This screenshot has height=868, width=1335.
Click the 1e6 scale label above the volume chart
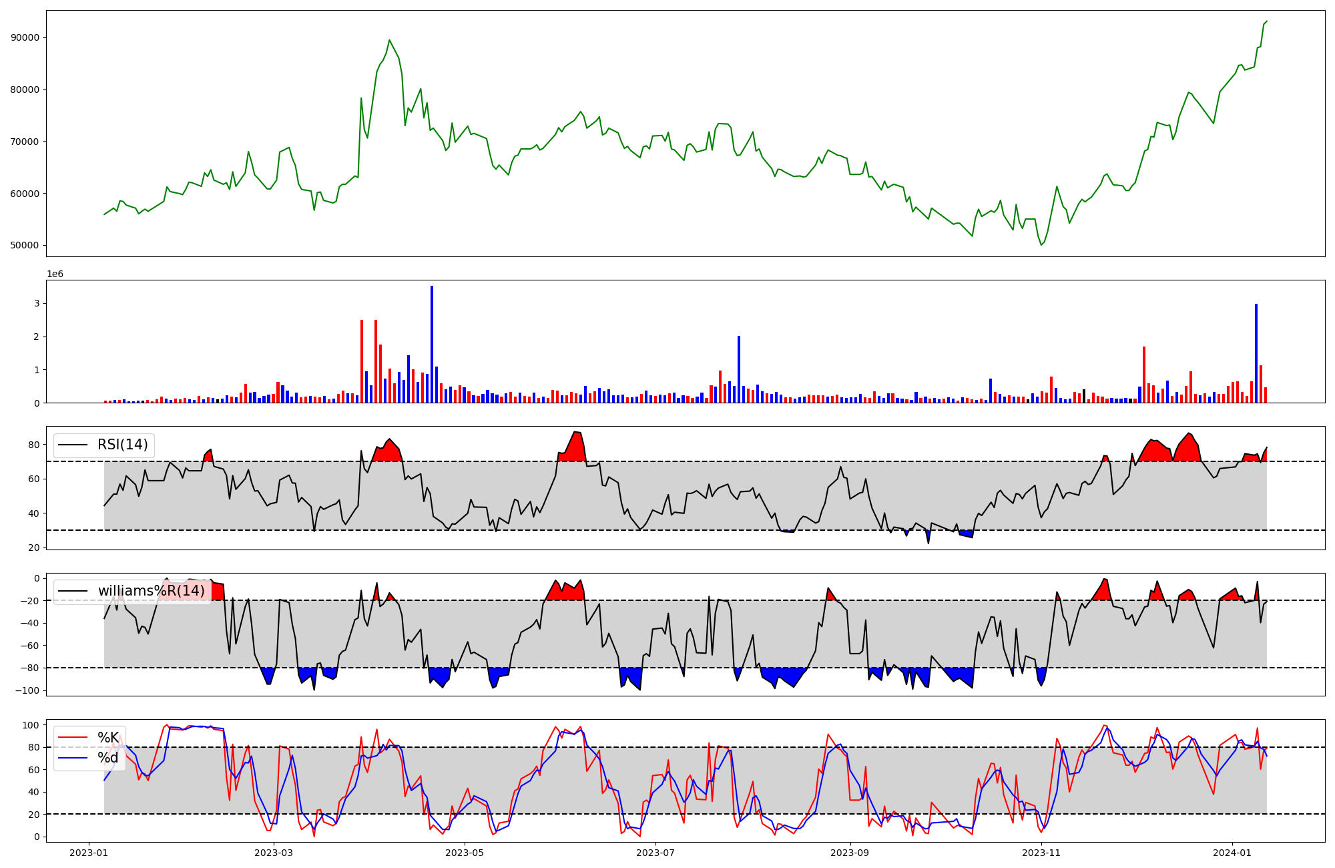(55, 274)
